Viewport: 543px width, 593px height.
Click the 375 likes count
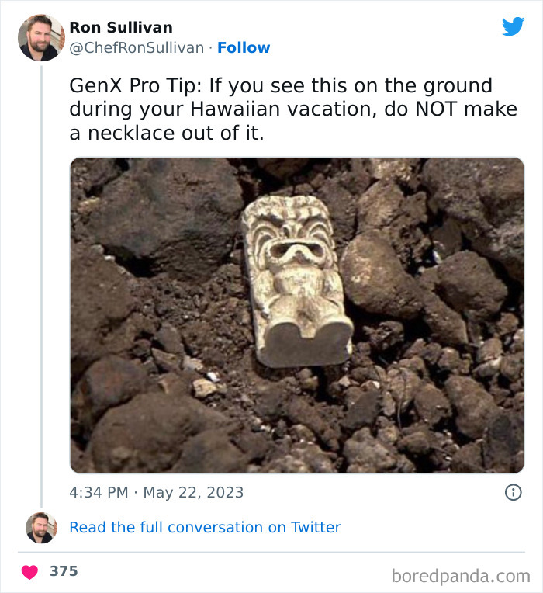pos(64,571)
